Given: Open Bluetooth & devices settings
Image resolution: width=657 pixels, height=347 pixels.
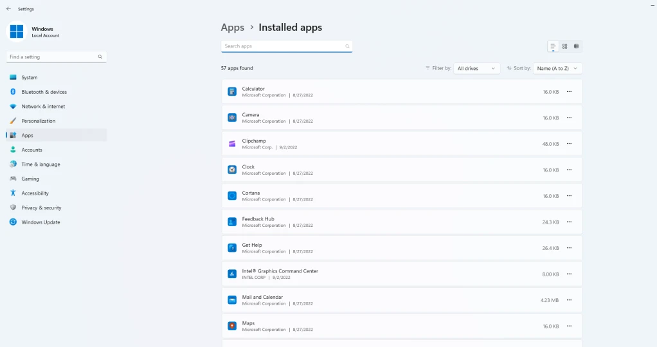Looking at the screenshot, I should [x=57, y=92].
